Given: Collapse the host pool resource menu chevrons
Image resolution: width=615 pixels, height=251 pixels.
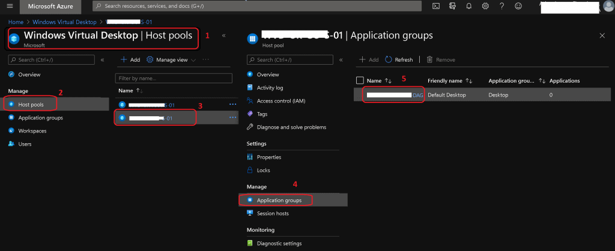Looking at the screenshot, I should tap(341, 60).
